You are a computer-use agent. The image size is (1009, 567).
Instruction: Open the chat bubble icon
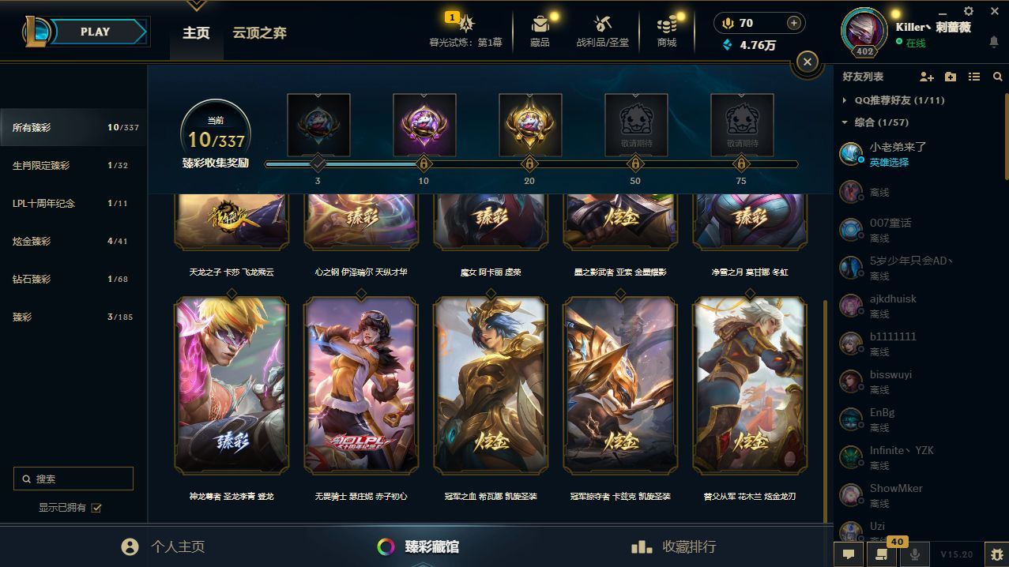coord(849,554)
